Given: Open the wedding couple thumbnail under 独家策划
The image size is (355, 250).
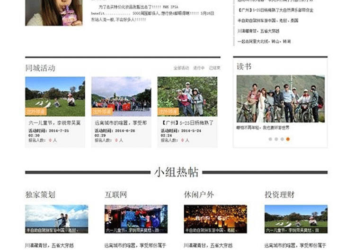Looking at the screenshot, I should pyautogui.click(x=57, y=219).
